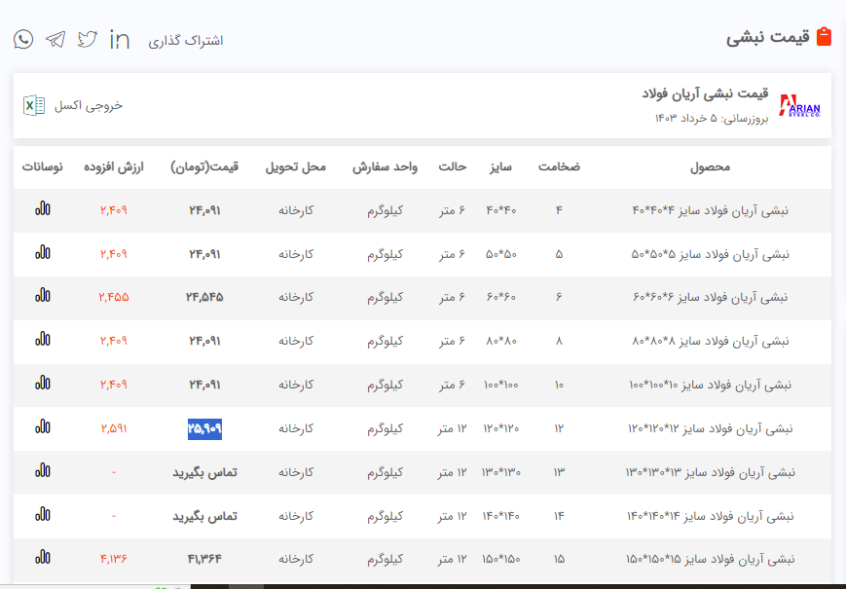Open fluctuations chart for 60*60*6 angle row
The height and width of the screenshot is (589, 846).
pyautogui.click(x=43, y=296)
